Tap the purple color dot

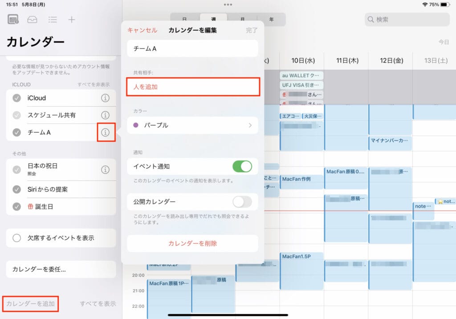[x=136, y=125]
